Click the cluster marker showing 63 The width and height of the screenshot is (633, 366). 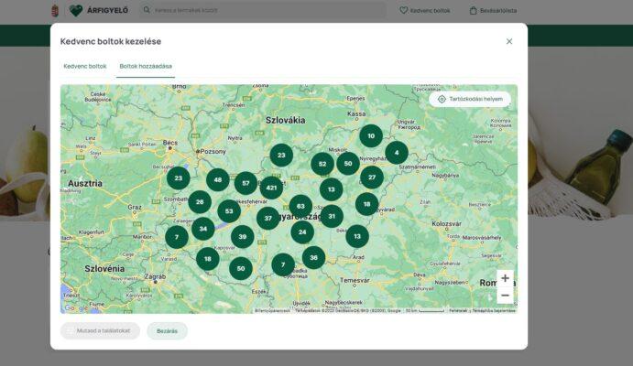300,207
